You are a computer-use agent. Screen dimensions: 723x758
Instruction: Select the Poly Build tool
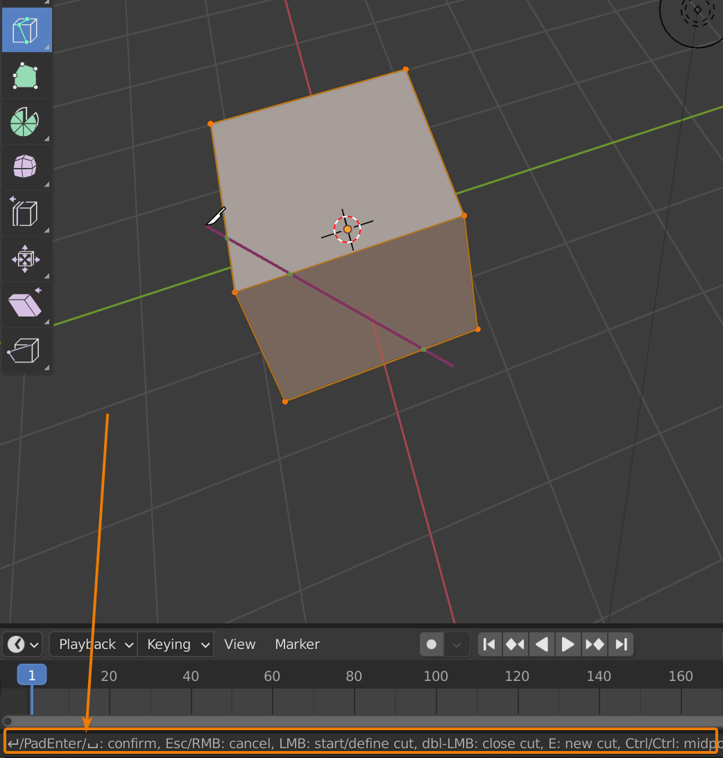pos(26,76)
